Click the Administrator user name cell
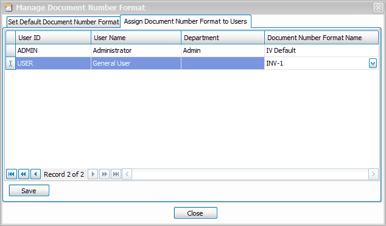The height and width of the screenshot is (226, 386). (x=136, y=50)
